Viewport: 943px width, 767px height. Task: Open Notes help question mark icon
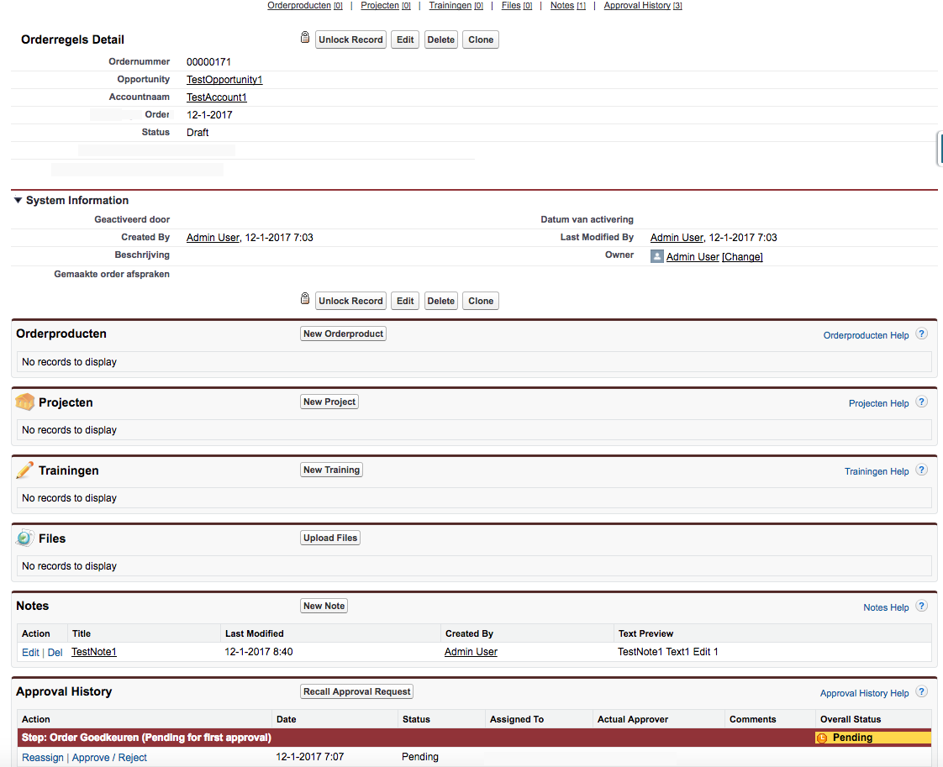(x=921, y=607)
